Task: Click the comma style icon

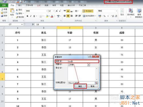Action: pos(108,16)
